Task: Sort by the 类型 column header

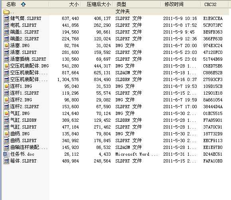Action: pos(136,4)
